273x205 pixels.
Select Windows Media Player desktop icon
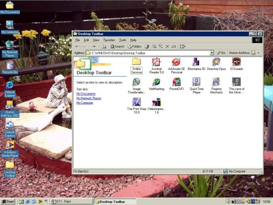tap(10, 149)
